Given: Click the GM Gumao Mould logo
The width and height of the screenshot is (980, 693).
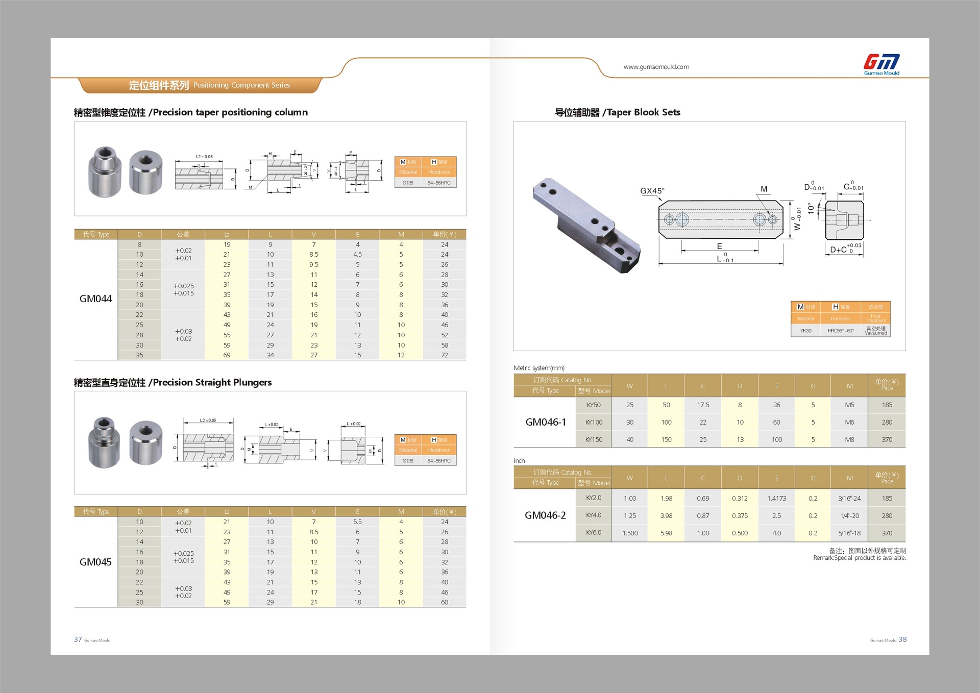Looking at the screenshot, I should point(881,64).
